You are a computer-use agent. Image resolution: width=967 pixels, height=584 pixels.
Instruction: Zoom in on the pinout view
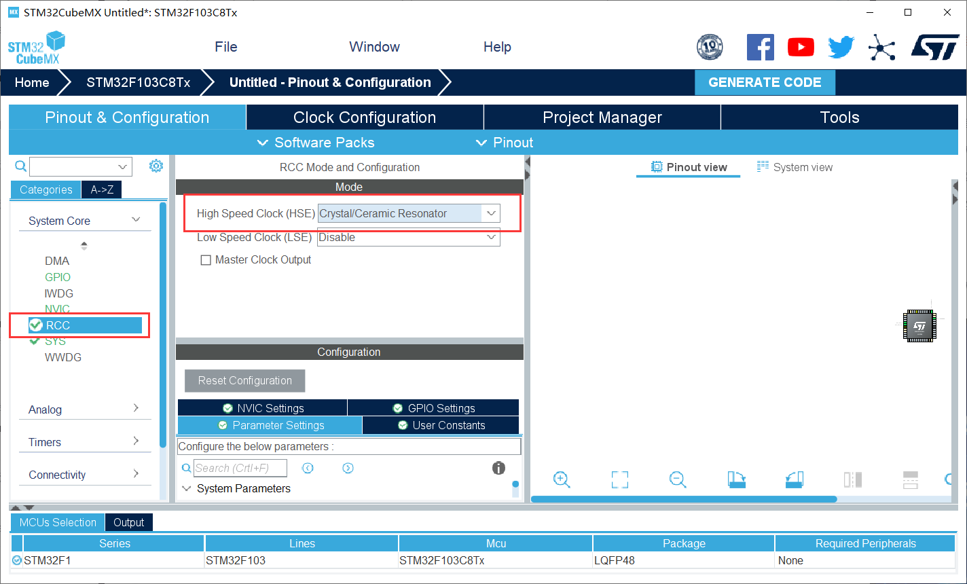coord(562,479)
